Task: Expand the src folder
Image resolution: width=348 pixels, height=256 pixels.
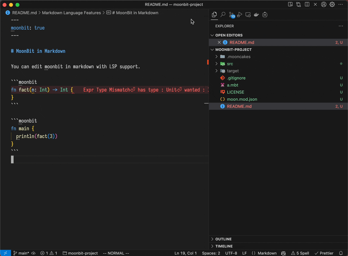Action: (x=230, y=64)
